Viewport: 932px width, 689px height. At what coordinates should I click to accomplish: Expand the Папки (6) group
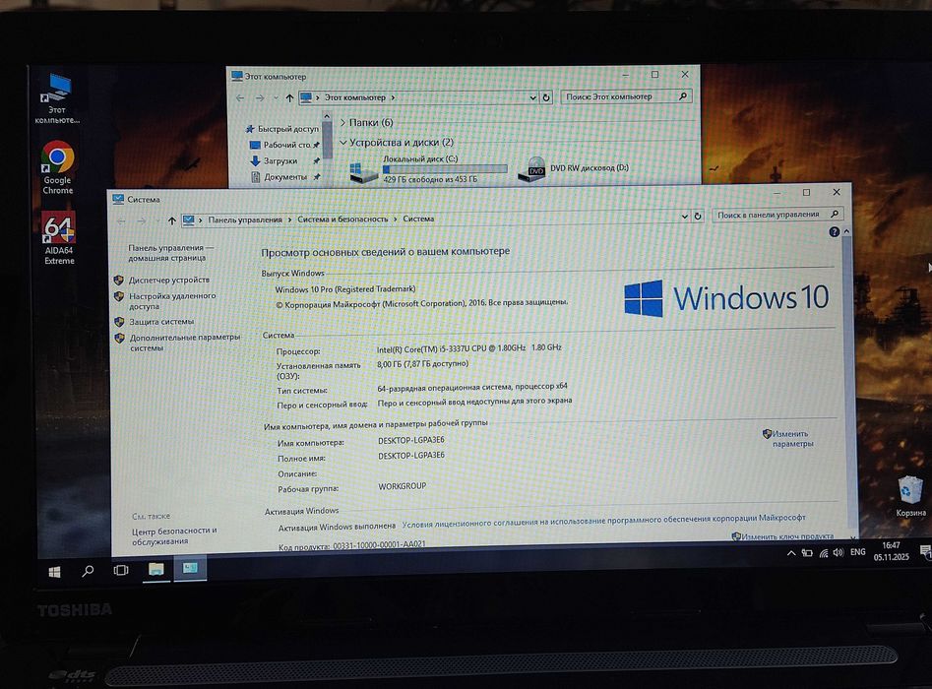342,122
